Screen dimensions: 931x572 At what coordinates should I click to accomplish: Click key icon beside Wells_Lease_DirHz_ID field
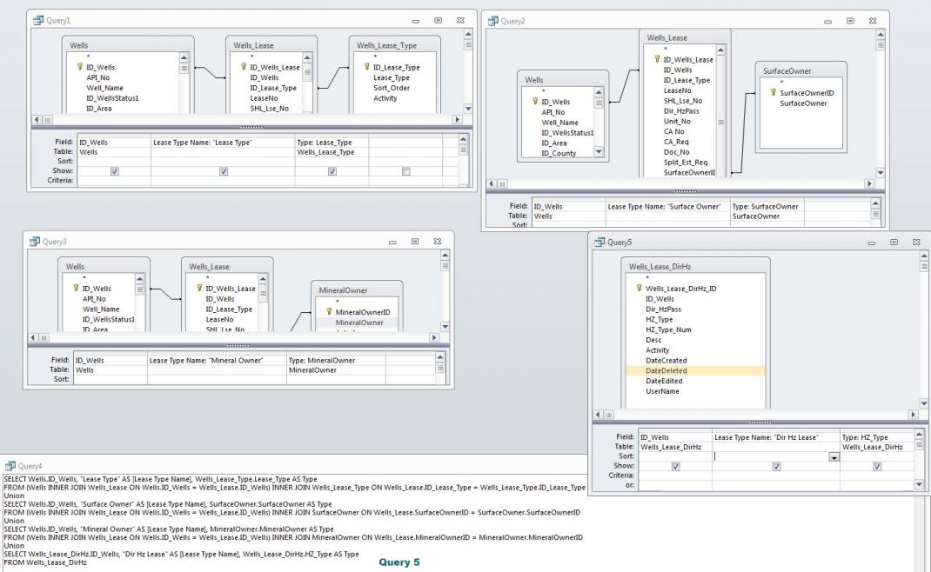click(640, 288)
